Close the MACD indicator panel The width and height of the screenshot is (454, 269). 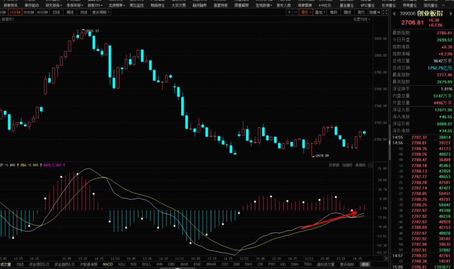tap(370, 165)
